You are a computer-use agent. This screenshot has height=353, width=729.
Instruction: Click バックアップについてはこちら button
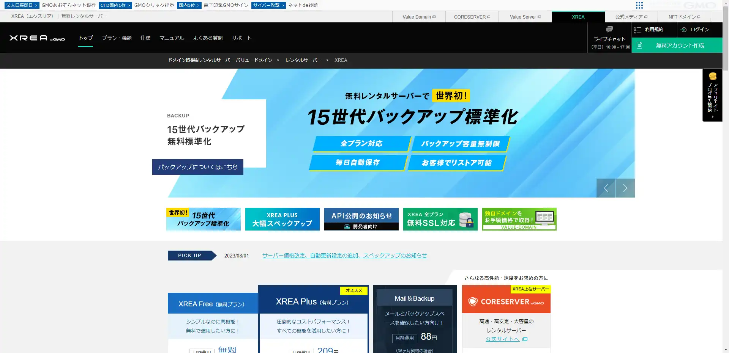198,167
